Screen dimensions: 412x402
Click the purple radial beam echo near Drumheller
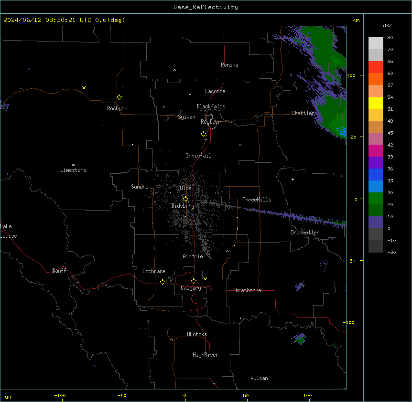tap(292, 216)
